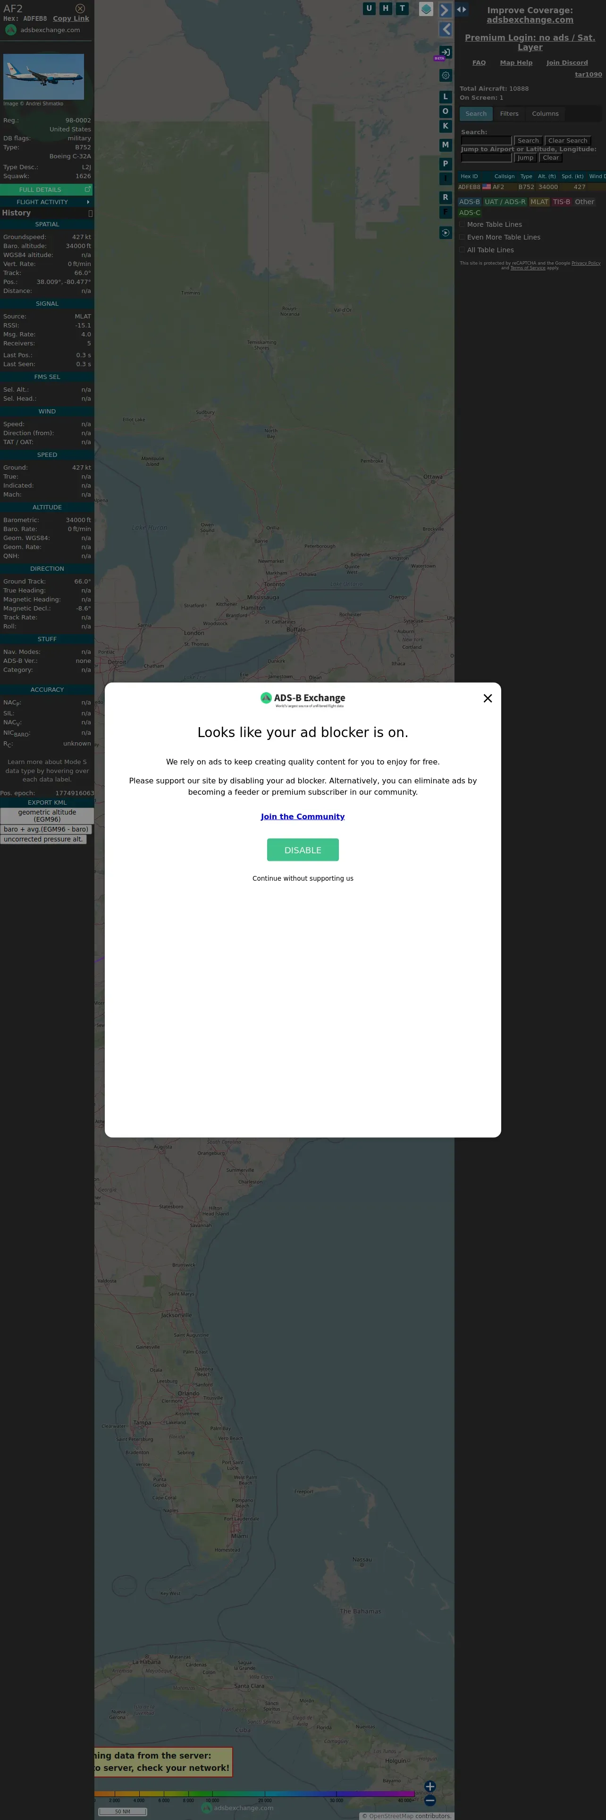Click the zoom in plus icon

point(430,1786)
